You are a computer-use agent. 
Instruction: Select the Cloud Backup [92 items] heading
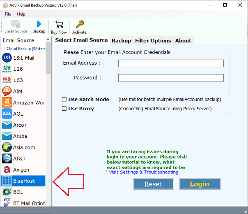[26, 49]
